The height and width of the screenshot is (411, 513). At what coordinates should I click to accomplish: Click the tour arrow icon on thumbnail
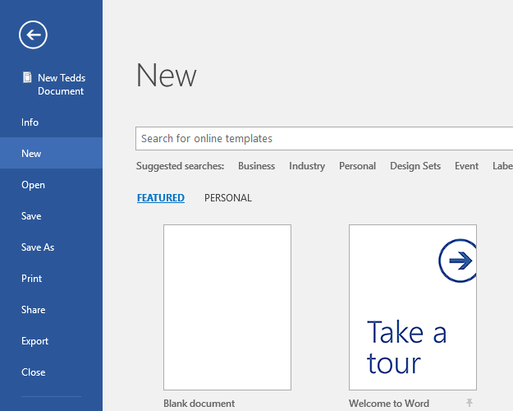tap(458, 261)
